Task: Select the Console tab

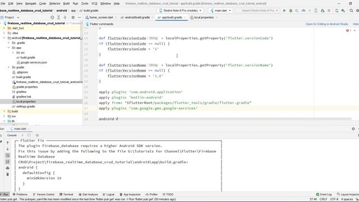Action: (x=12, y=135)
